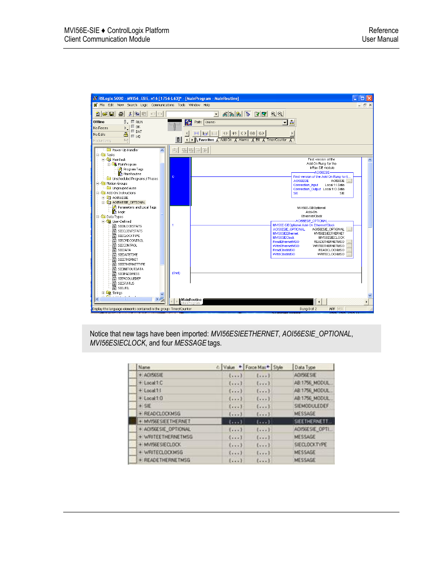Toggle the OK status indicator box

pos(133,126)
